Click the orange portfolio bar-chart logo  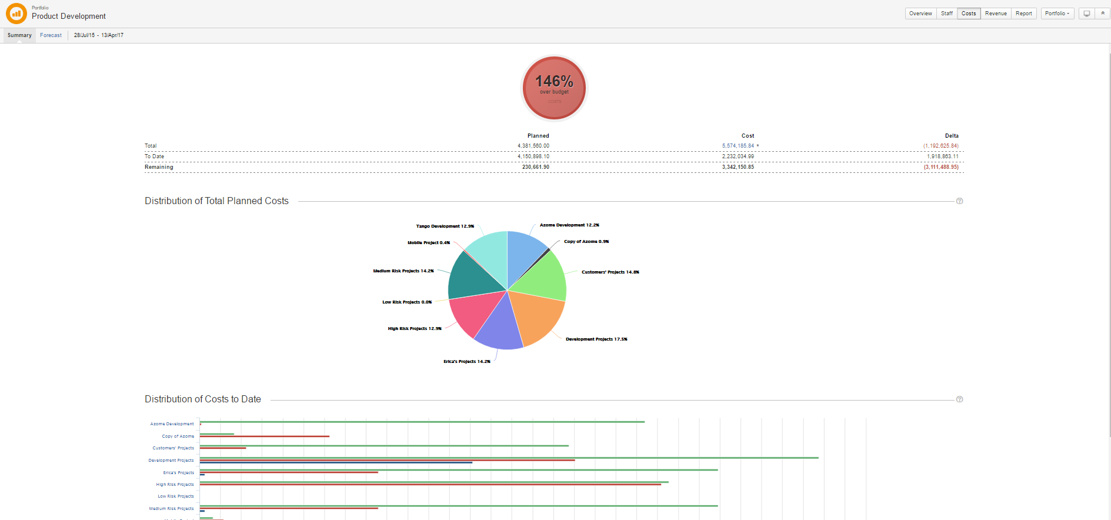click(x=16, y=13)
